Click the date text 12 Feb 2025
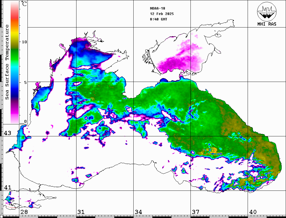The height and width of the screenshot is (218, 286). tap(162, 14)
